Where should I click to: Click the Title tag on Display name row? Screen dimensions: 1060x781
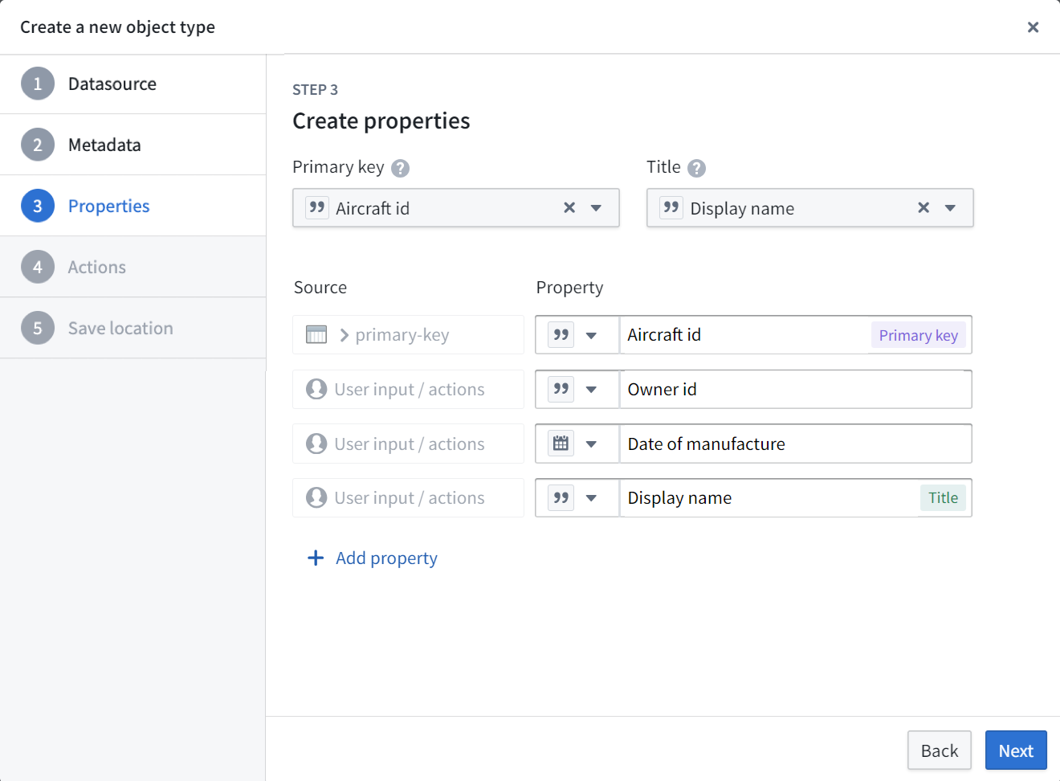pyautogui.click(x=944, y=498)
